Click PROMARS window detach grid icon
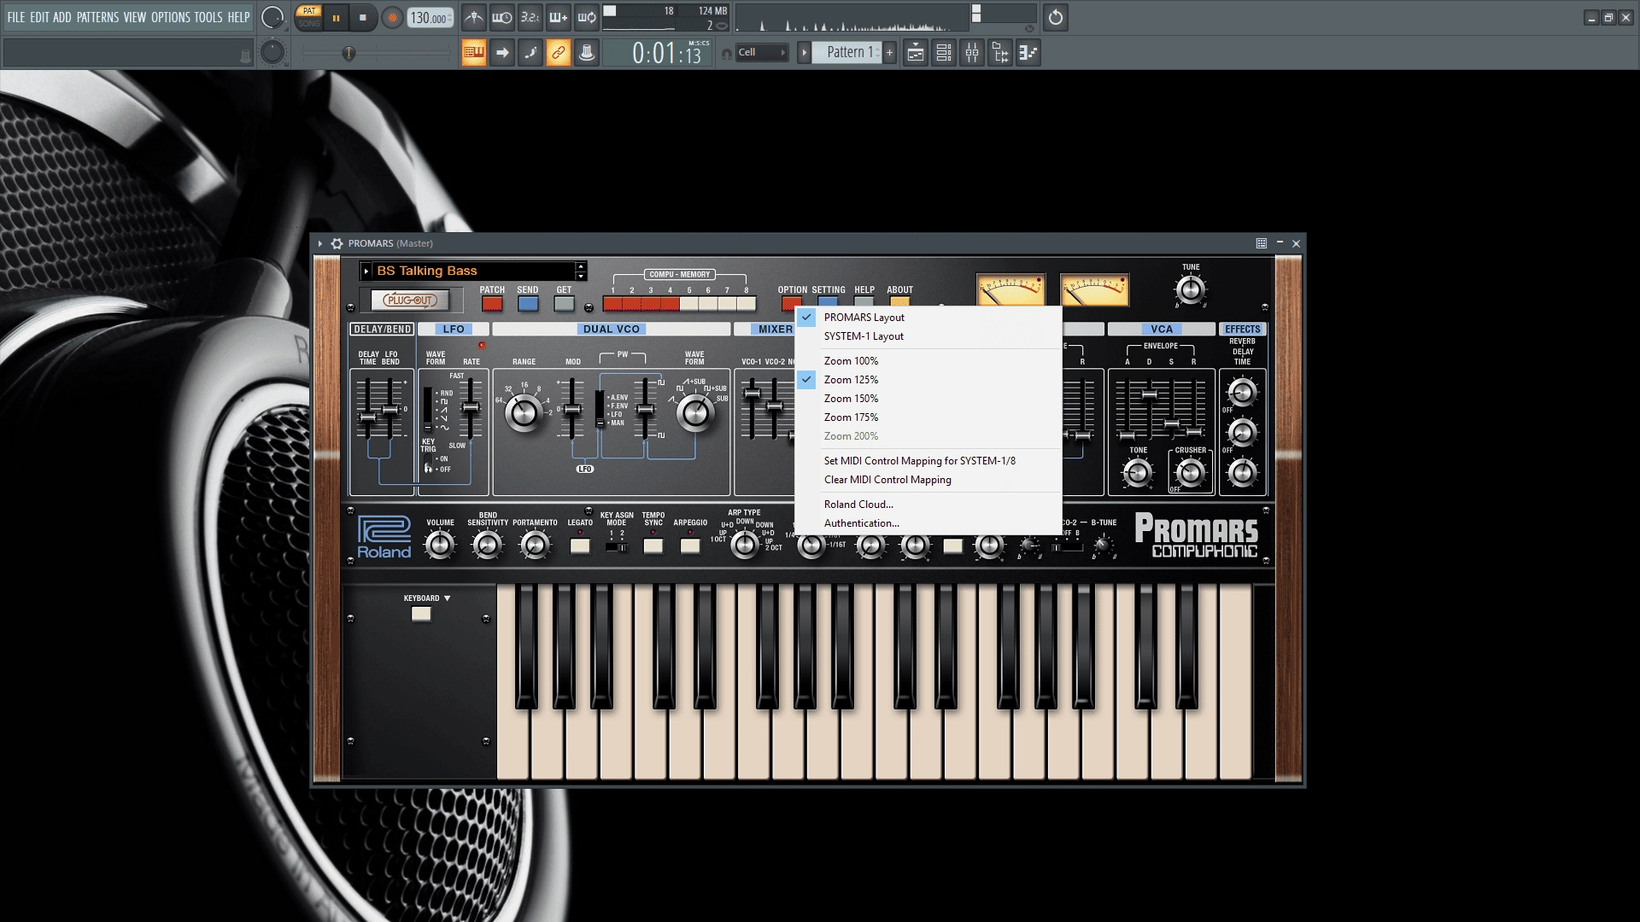The image size is (1640, 922). tap(1261, 243)
